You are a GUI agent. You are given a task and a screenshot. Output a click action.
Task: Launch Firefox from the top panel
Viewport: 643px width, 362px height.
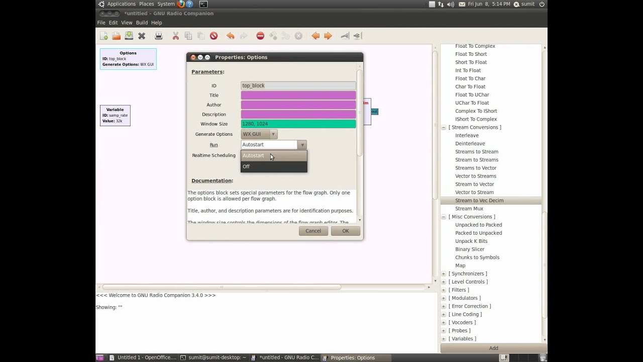point(181,4)
